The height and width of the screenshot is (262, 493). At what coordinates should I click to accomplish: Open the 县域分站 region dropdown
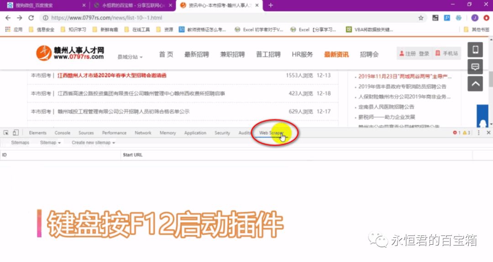pyautogui.click(x=130, y=57)
